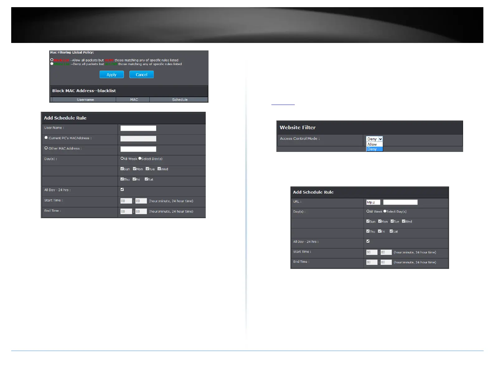Toggle Thu checkbox in URL schedule rule

(368, 231)
